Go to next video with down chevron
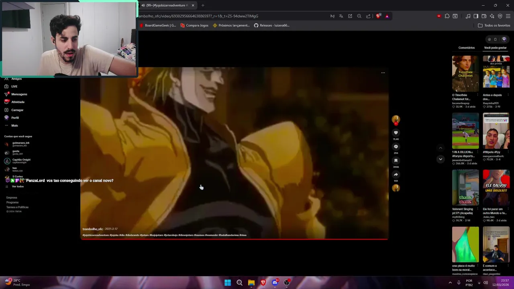 coord(441,159)
